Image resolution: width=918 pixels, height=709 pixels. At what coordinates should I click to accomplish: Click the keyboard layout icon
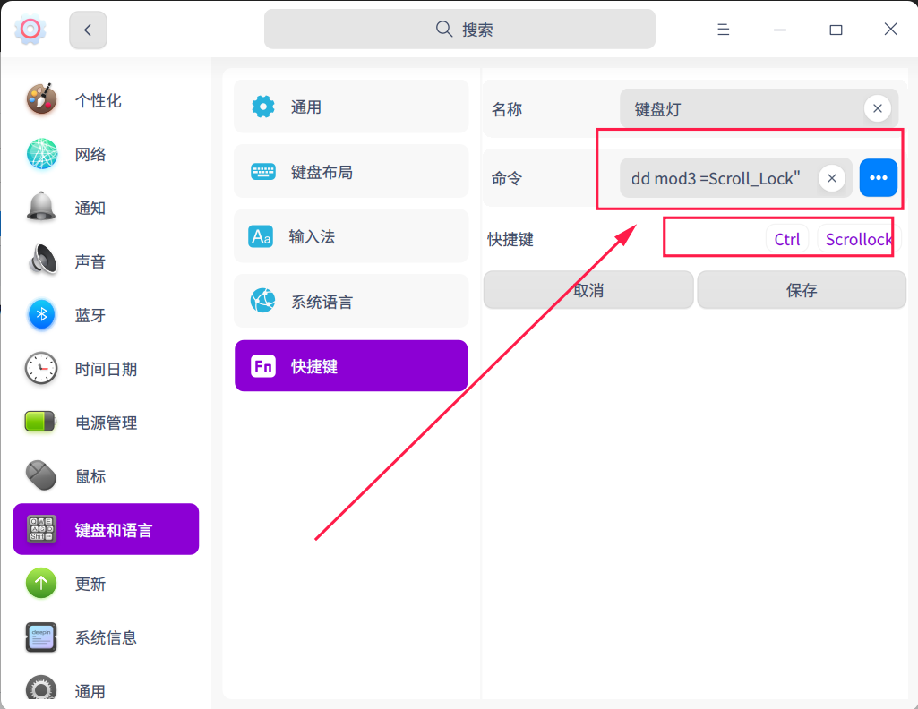point(263,171)
